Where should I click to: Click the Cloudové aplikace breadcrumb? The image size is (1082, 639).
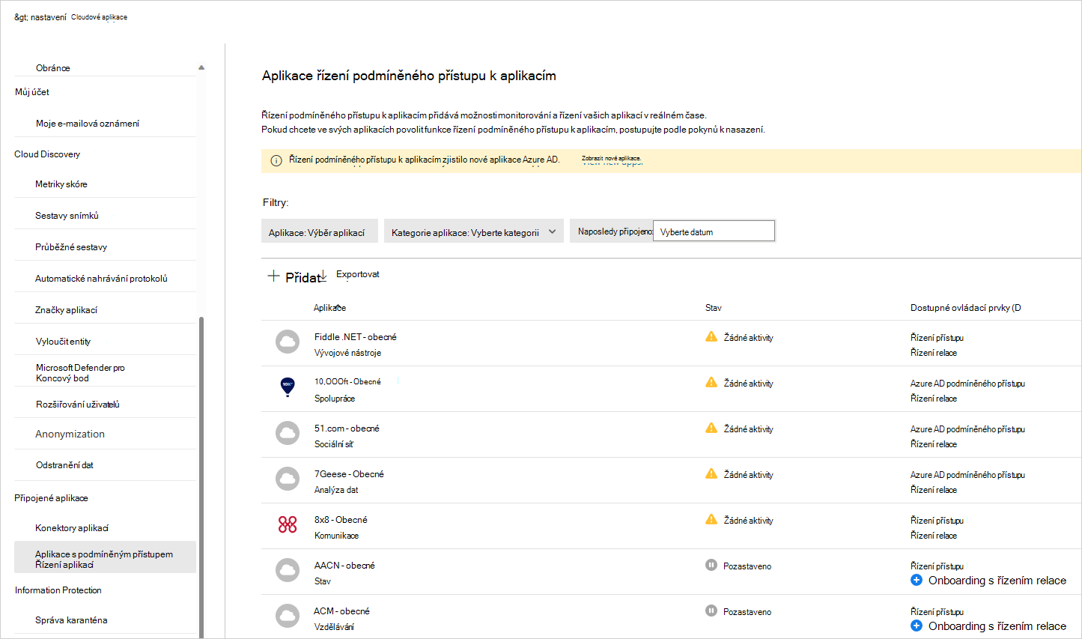click(99, 17)
